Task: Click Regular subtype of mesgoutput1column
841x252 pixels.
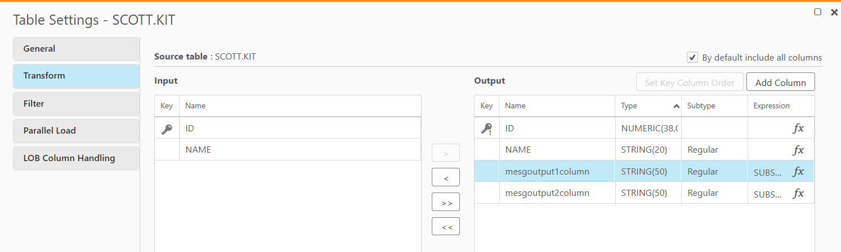Action: [714, 172]
